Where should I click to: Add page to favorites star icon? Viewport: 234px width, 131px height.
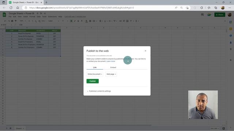(x=187, y=8)
